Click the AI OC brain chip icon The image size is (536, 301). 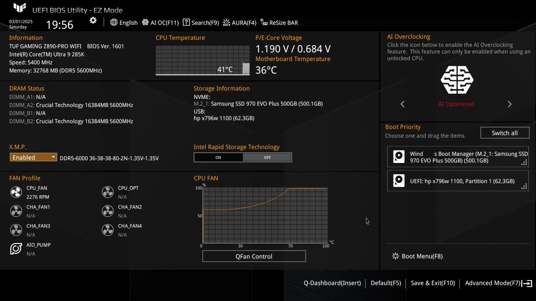(x=145, y=22)
